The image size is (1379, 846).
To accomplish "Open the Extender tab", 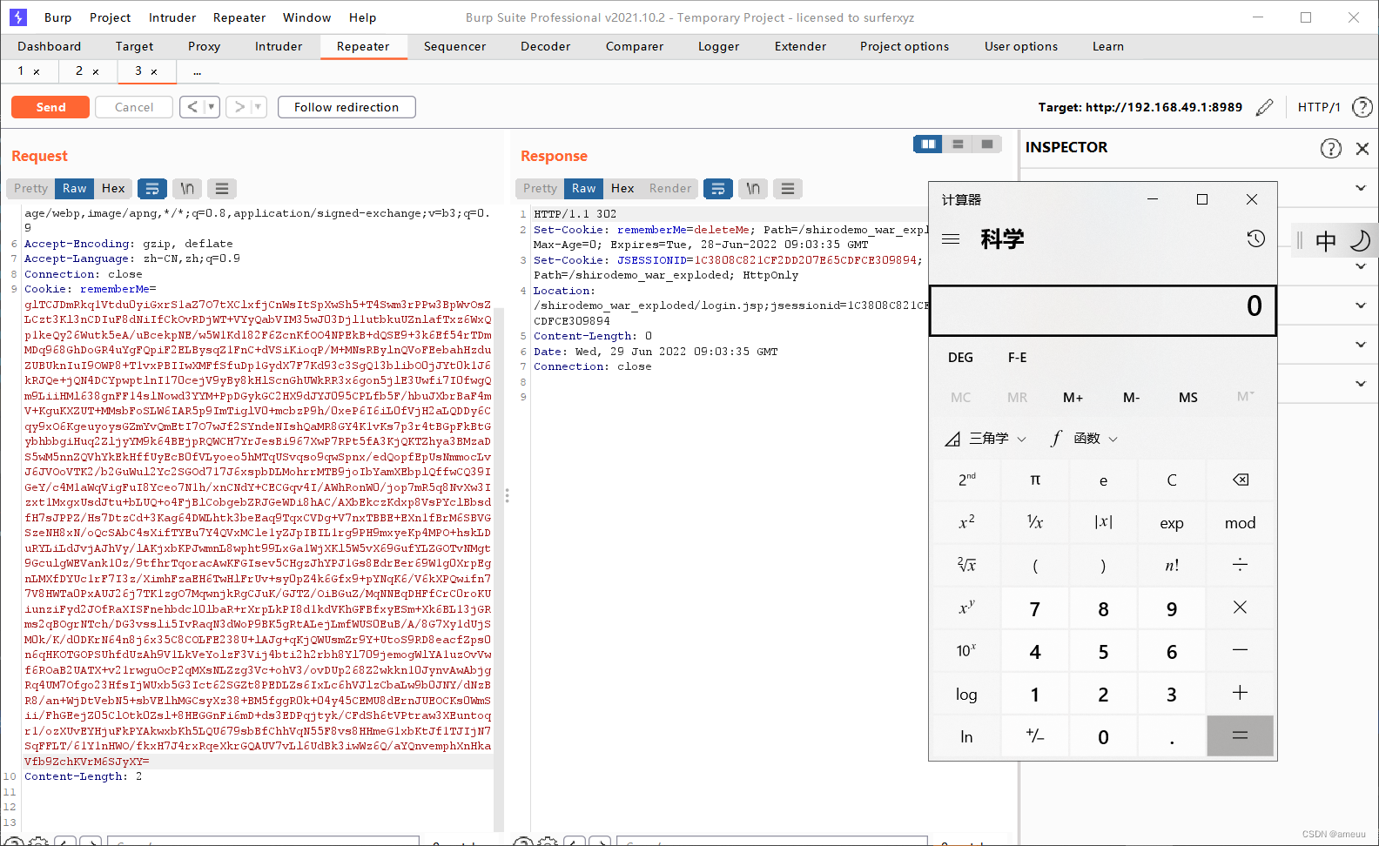I will point(800,46).
